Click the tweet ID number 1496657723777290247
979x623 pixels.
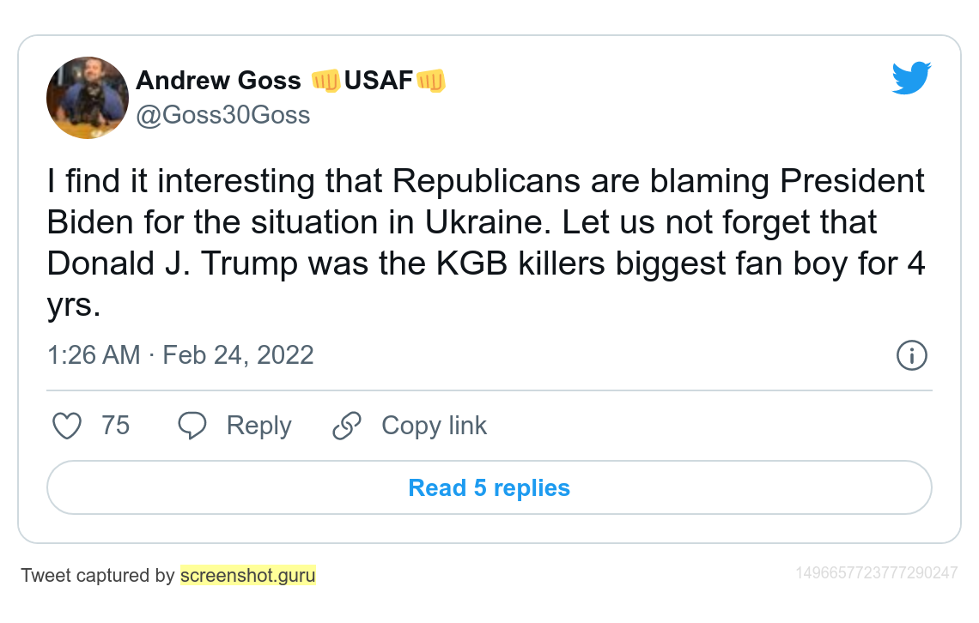point(876,572)
